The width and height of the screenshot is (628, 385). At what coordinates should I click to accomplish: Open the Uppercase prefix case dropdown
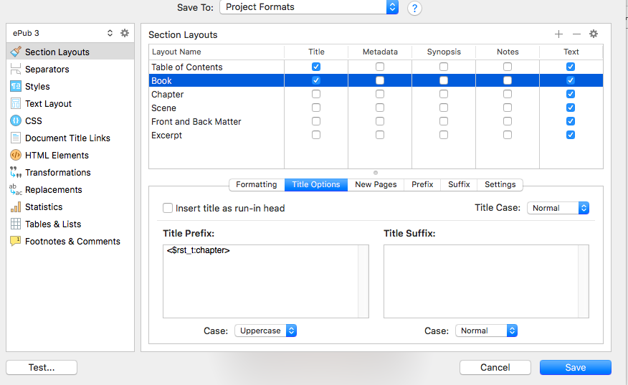click(265, 331)
